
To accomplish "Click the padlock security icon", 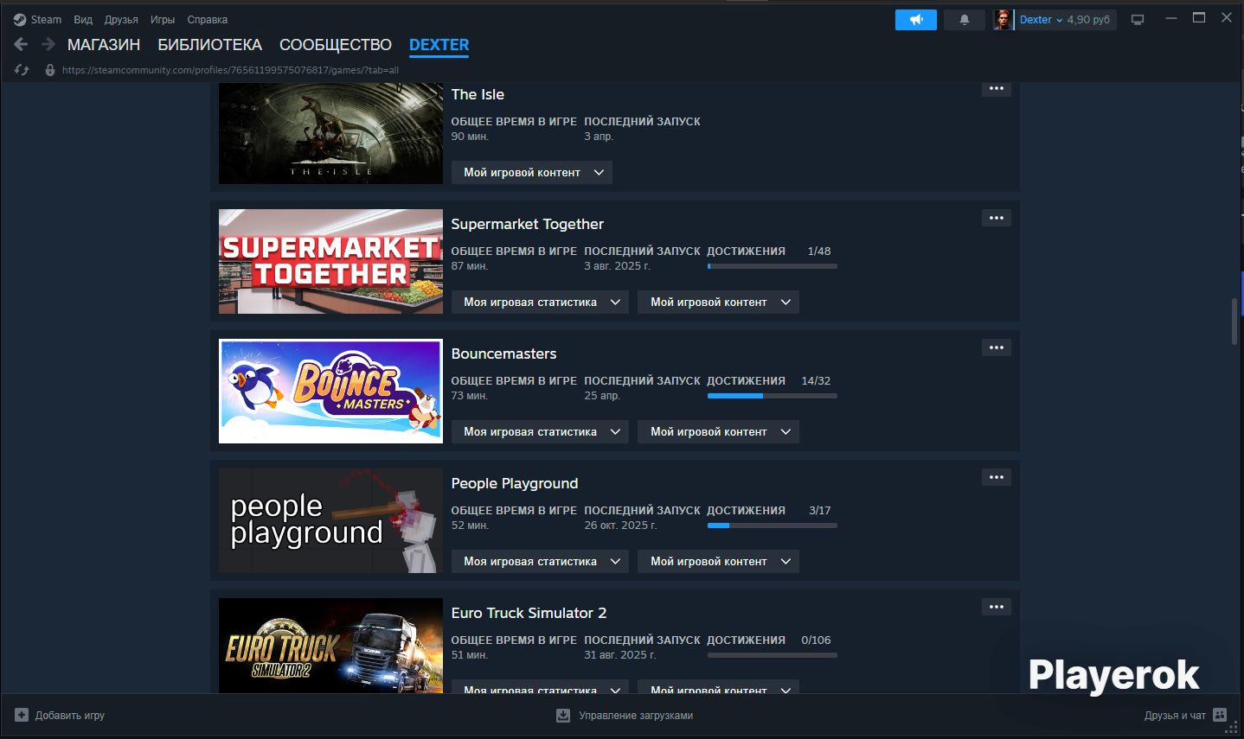I will (50, 70).
